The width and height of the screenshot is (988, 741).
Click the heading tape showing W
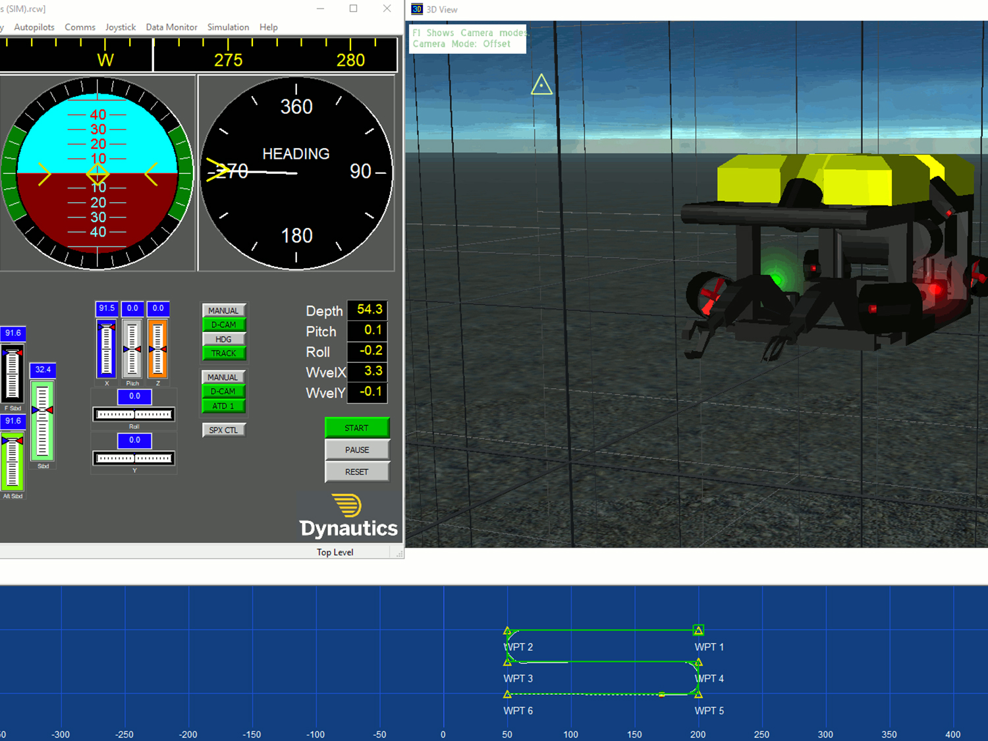(x=105, y=59)
